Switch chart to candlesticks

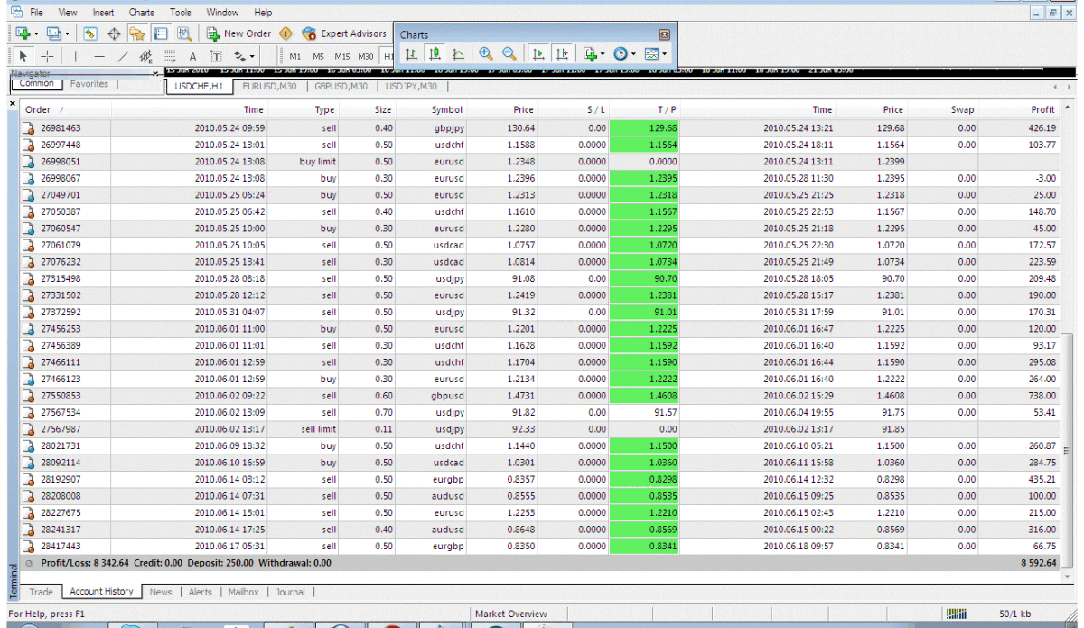(x=435, y=54)
